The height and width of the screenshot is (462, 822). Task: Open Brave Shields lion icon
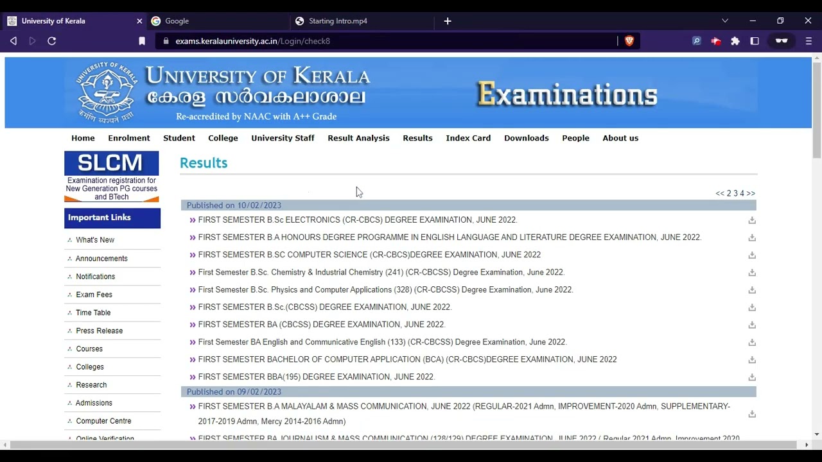[629, 41]
